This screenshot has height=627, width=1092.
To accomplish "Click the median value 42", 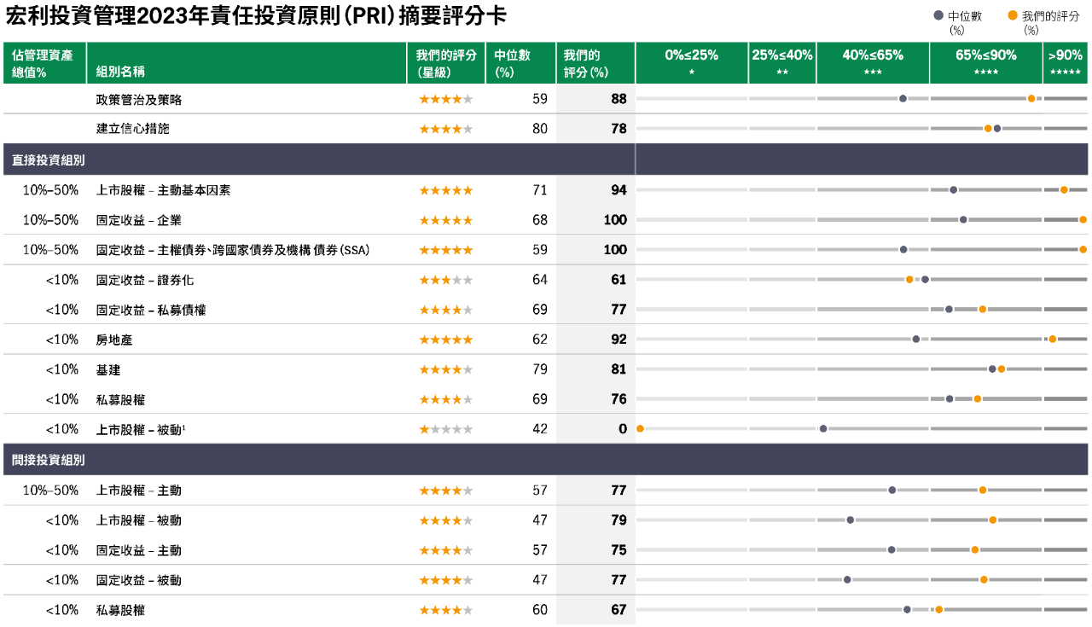I will [x=540, y=429].
